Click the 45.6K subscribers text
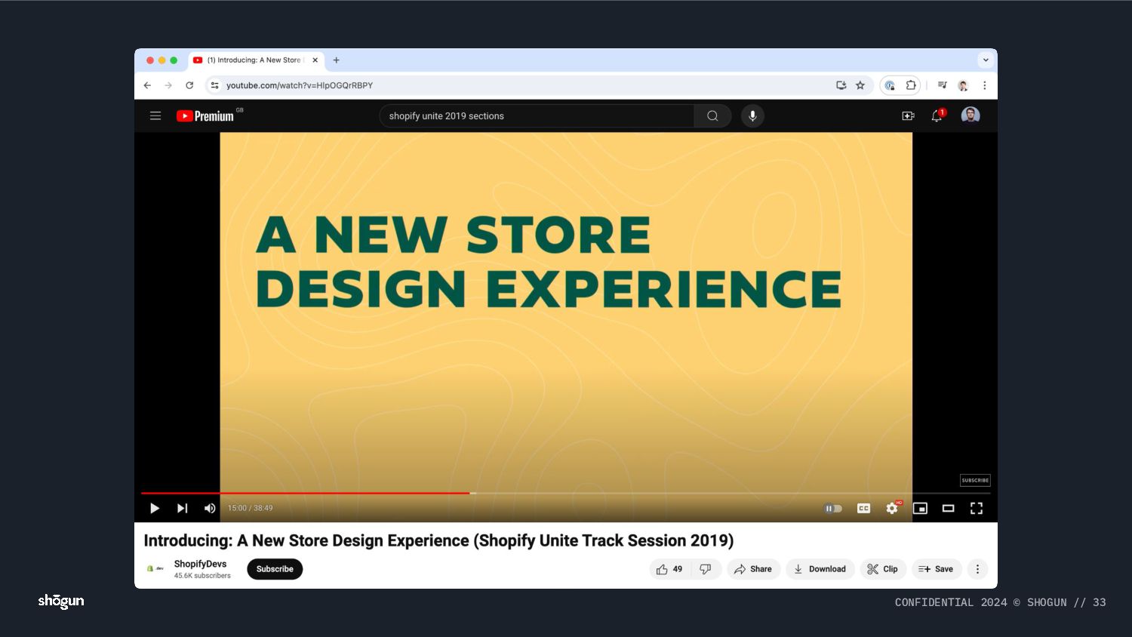This screenshot has height=637, width=1132. [x=202, y=576]
